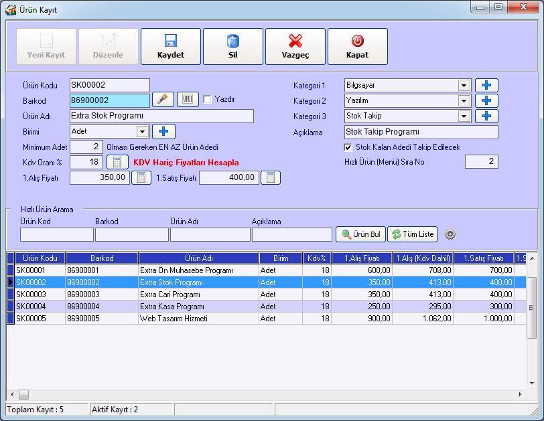Screen dimensions: 544x421
Task: Sort by Birim column header
Action: point(281,258)
